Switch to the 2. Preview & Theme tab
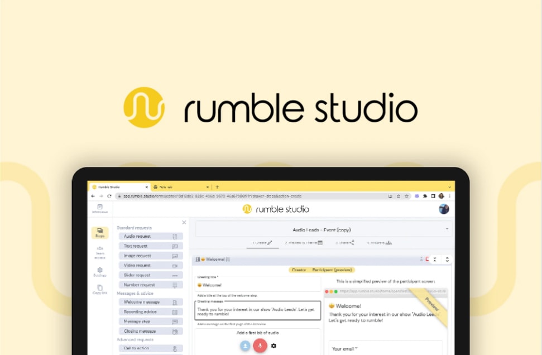Viewport: 542px width, 355px height. click(304, 243)
